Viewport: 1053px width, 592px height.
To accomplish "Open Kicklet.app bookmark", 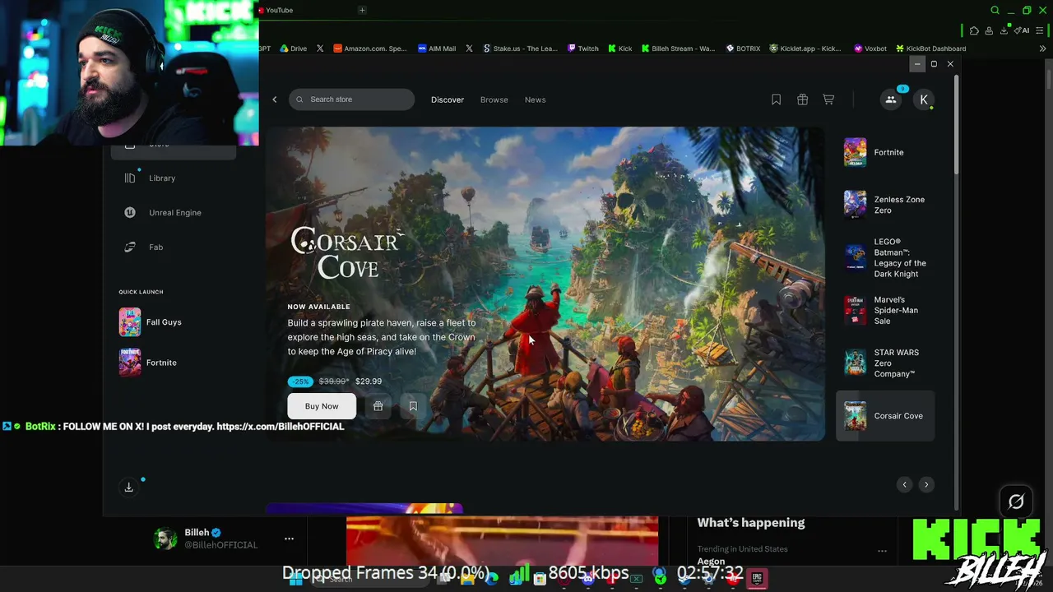I will (805, 49).
